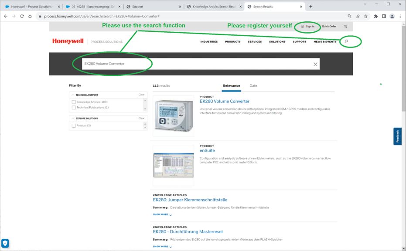This screenshot has height=251, width=406.
Task: Open the EK280 Volume Converter product link
Action: coord(224,101)
